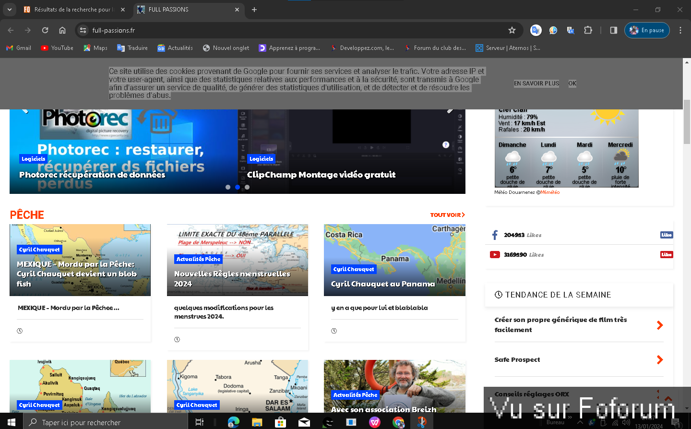Open the Photorec récupération de données slide
This screenshot has height=429, width=691.
click(92, 175)
